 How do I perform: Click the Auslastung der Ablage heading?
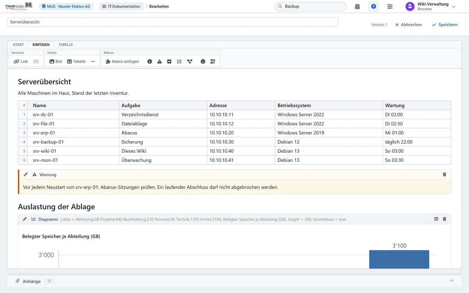click(56, 207)
